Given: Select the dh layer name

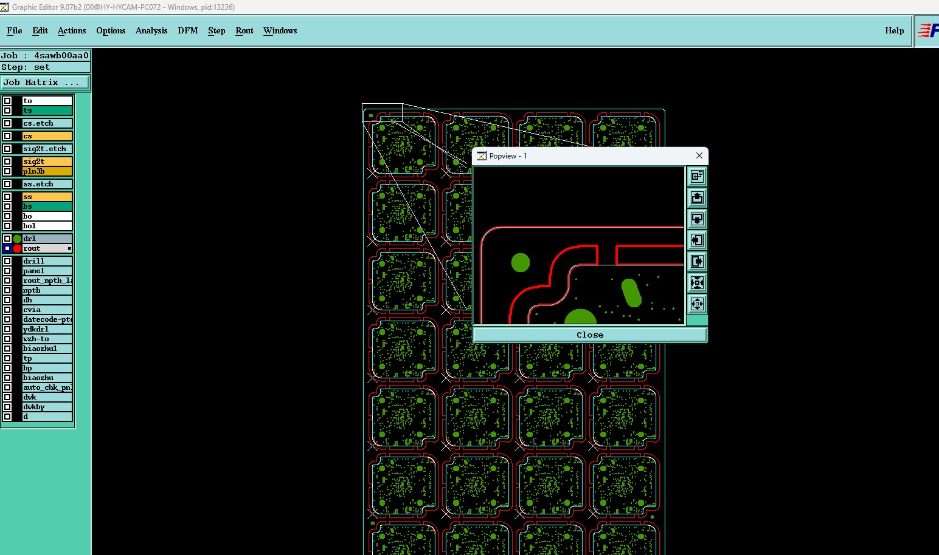Looking at the screenshot, I should coord(47,300).
